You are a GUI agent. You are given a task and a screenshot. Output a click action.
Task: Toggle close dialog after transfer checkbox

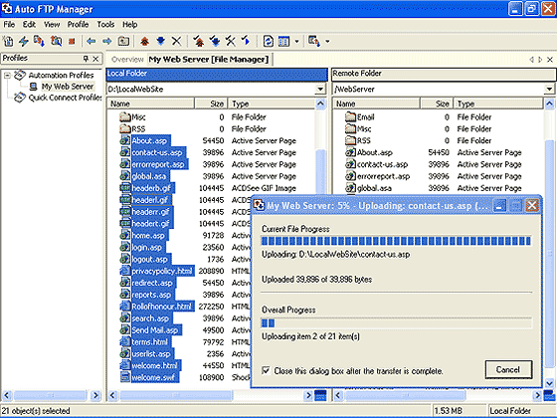pyautogui.click(x=266, y=370)
